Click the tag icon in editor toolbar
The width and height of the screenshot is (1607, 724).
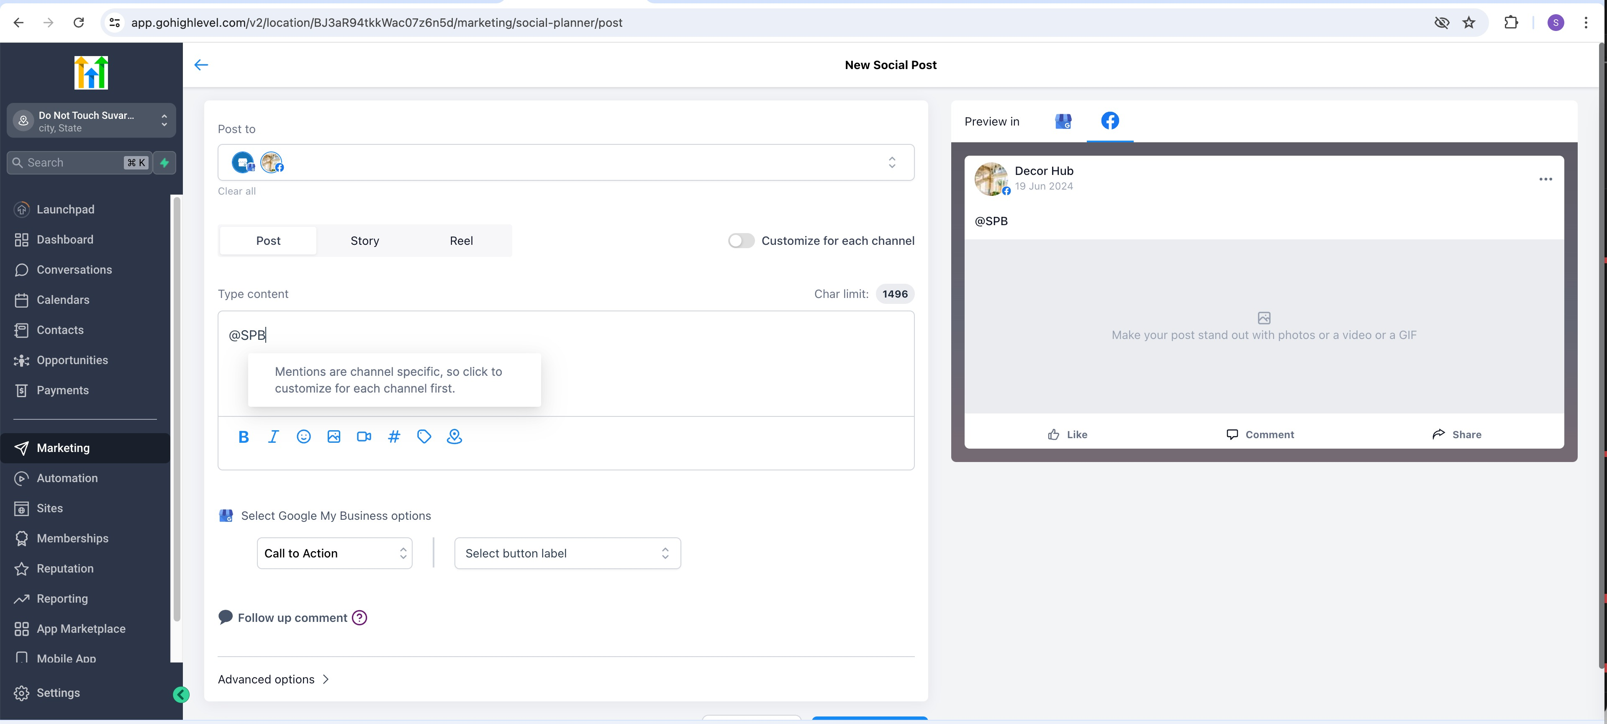click(x=424, y=436)
